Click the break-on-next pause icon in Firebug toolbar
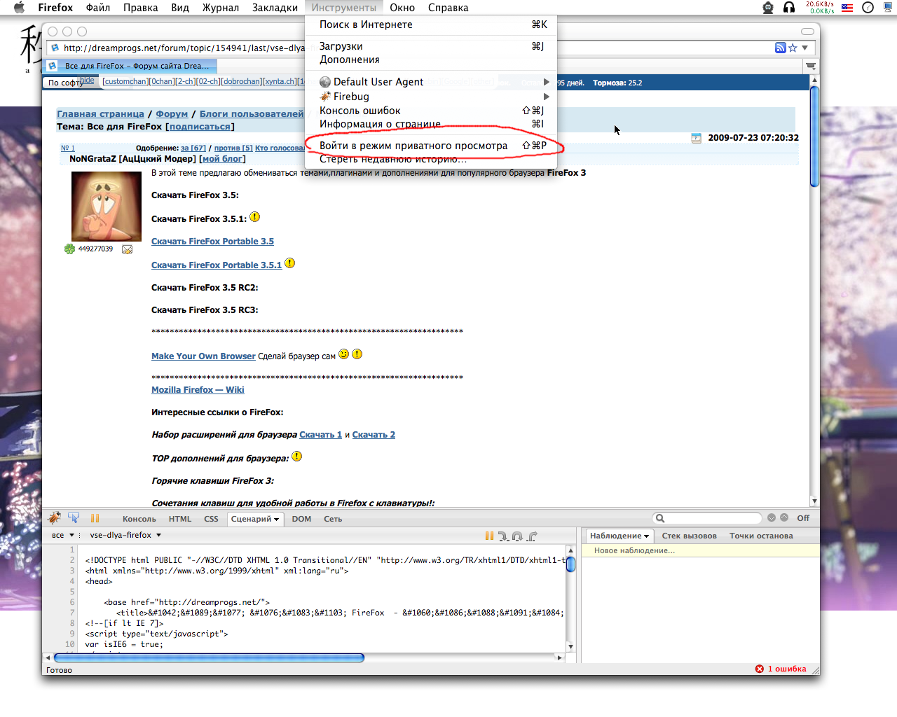This screenshot has height=717, width=897. [95, 518]
